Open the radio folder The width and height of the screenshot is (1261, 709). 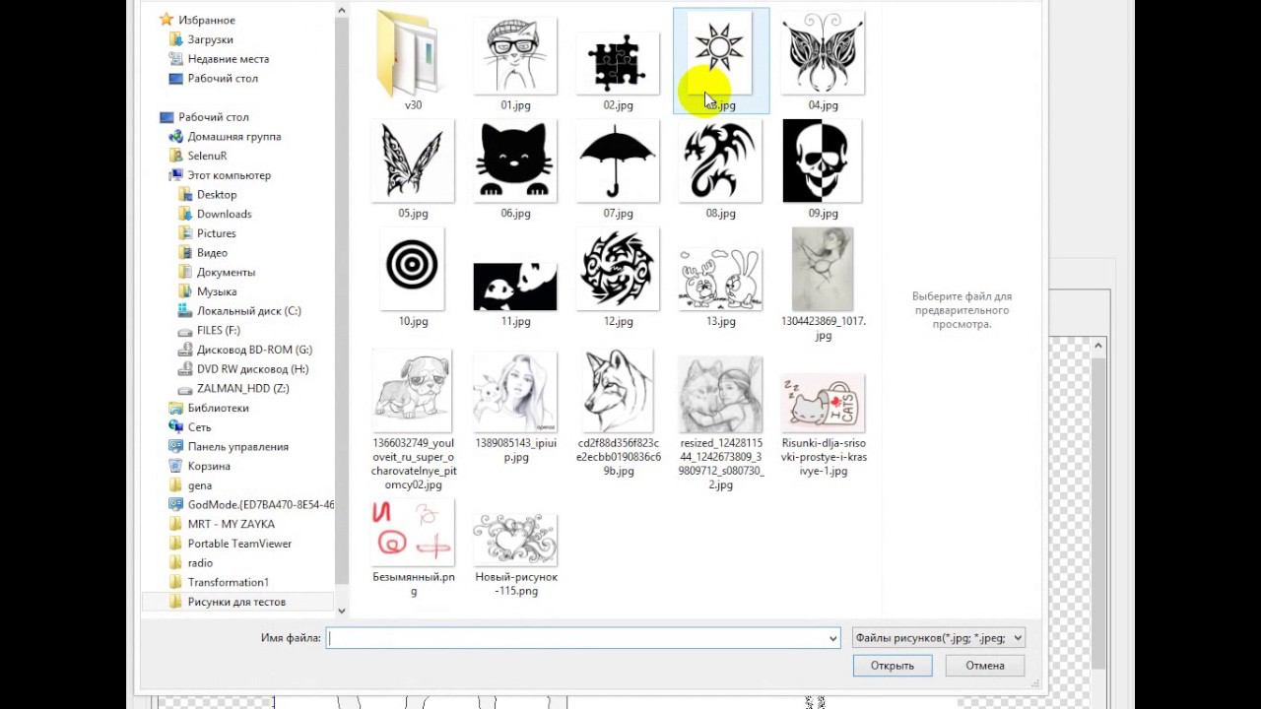click(200, 563)
